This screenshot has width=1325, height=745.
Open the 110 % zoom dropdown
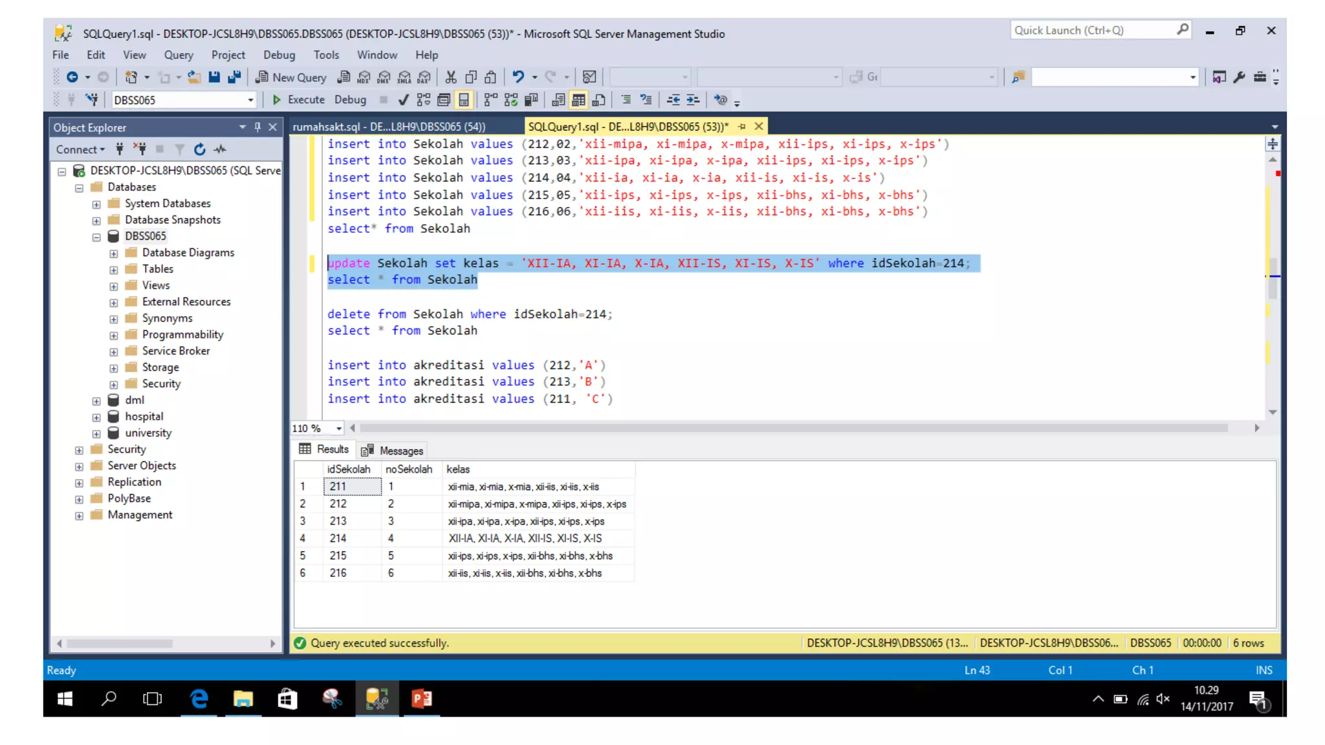(338, 428)
